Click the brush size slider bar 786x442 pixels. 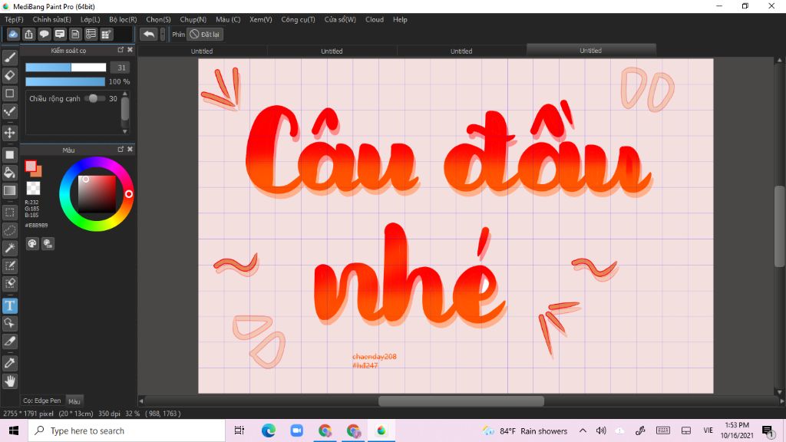tap(66, 68)
